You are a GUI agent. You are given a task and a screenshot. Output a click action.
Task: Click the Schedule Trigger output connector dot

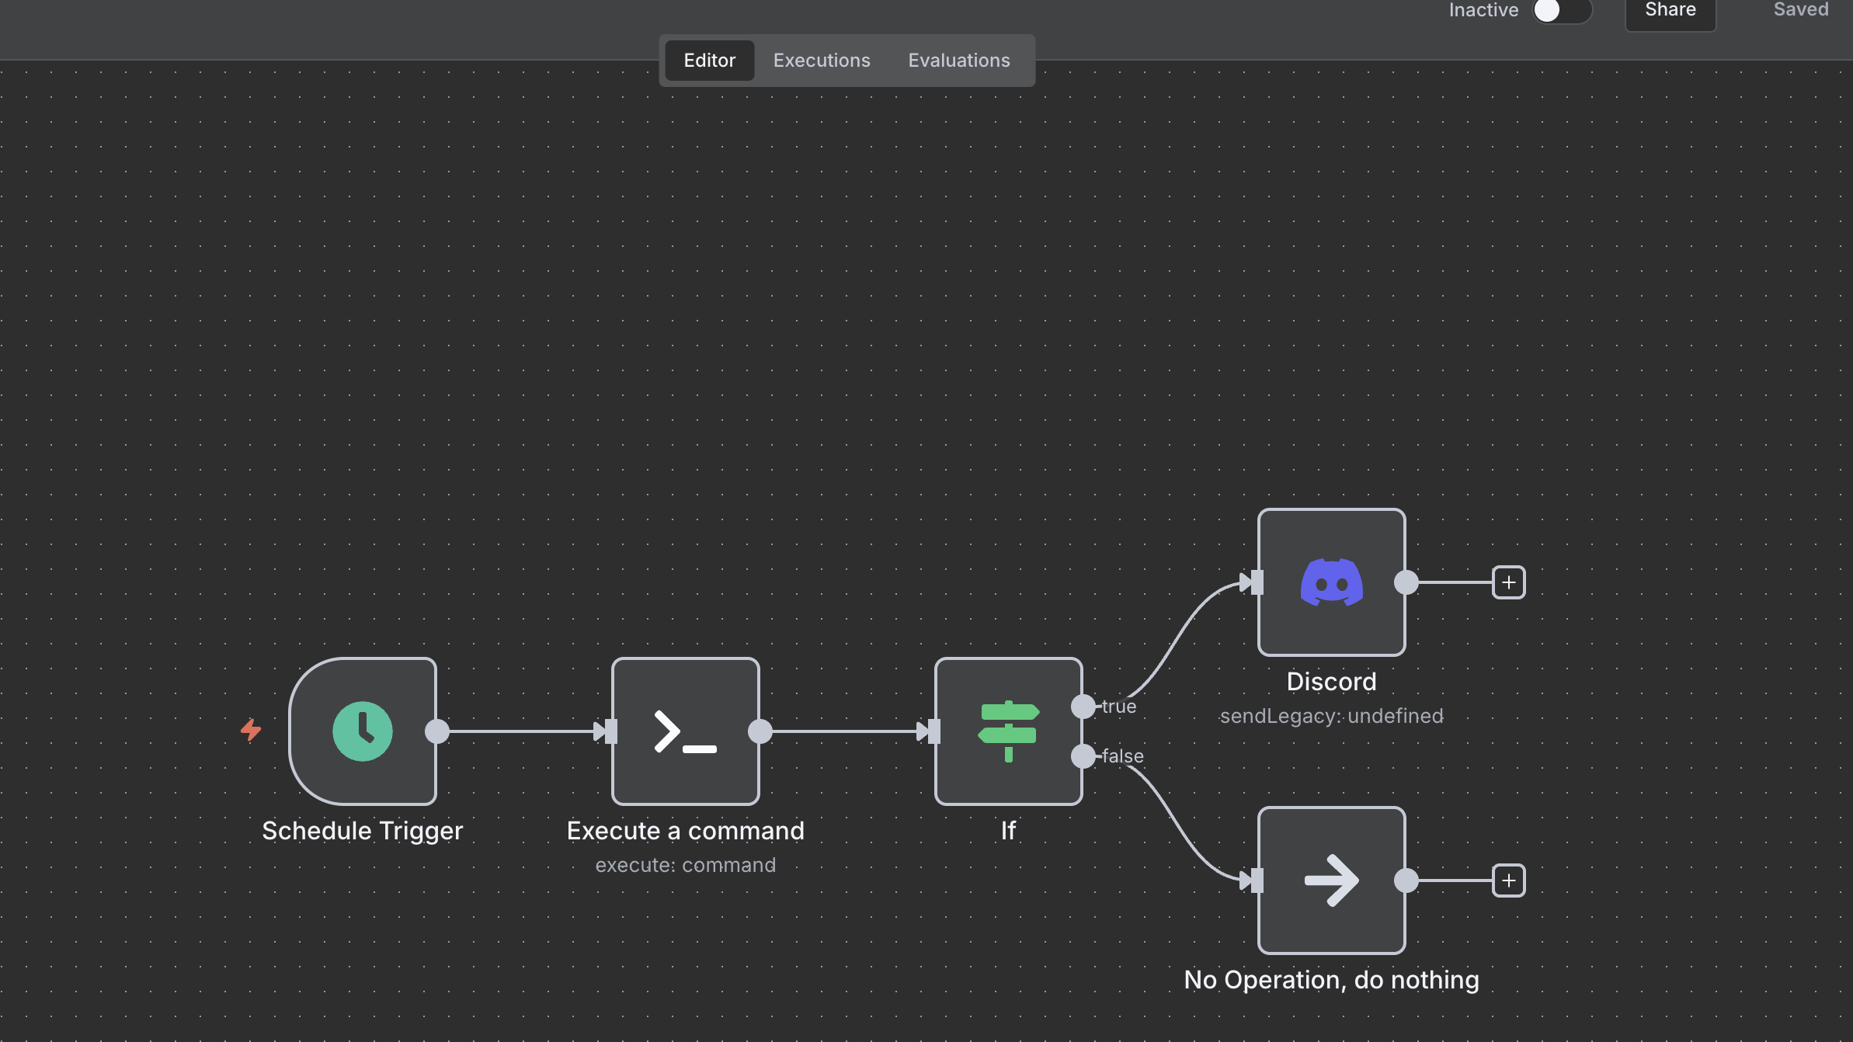(x=437, y=731)
